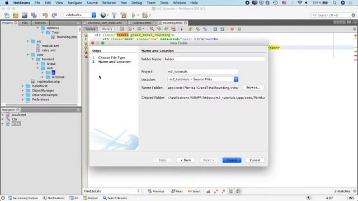Click the Wi-Fi icon in menu bar
Viewport: 358px width, 201px height.
tap(300, 3)
